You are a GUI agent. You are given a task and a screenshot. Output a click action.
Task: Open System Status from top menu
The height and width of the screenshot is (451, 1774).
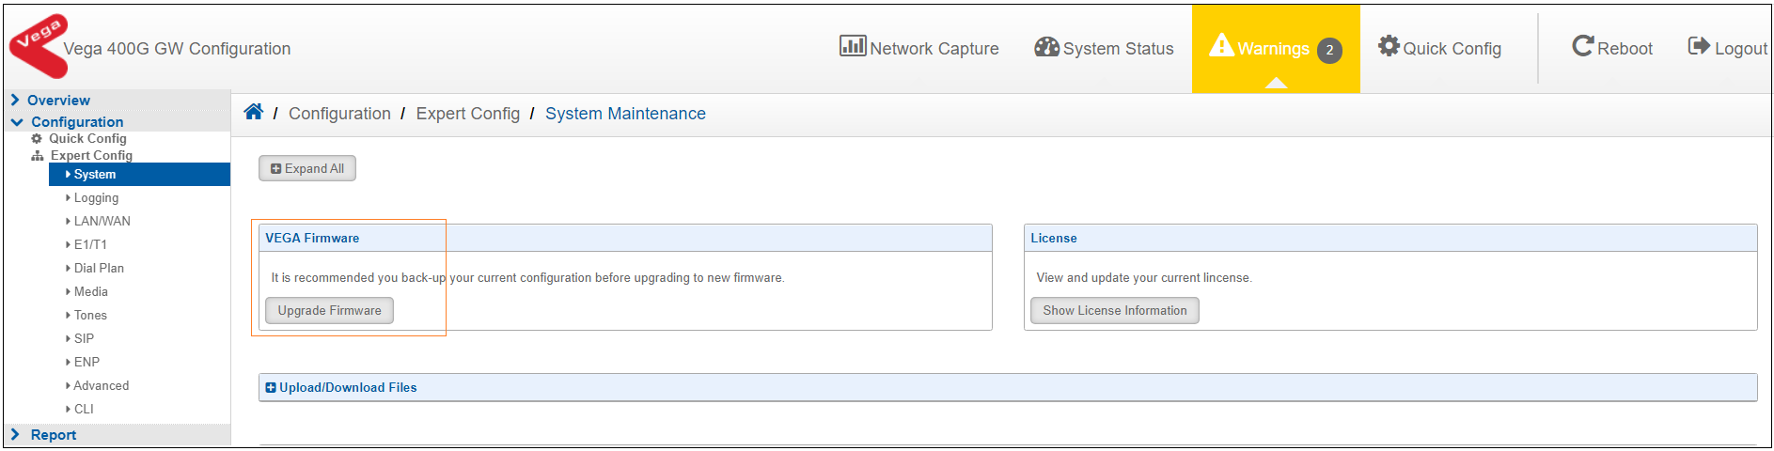1104,48
